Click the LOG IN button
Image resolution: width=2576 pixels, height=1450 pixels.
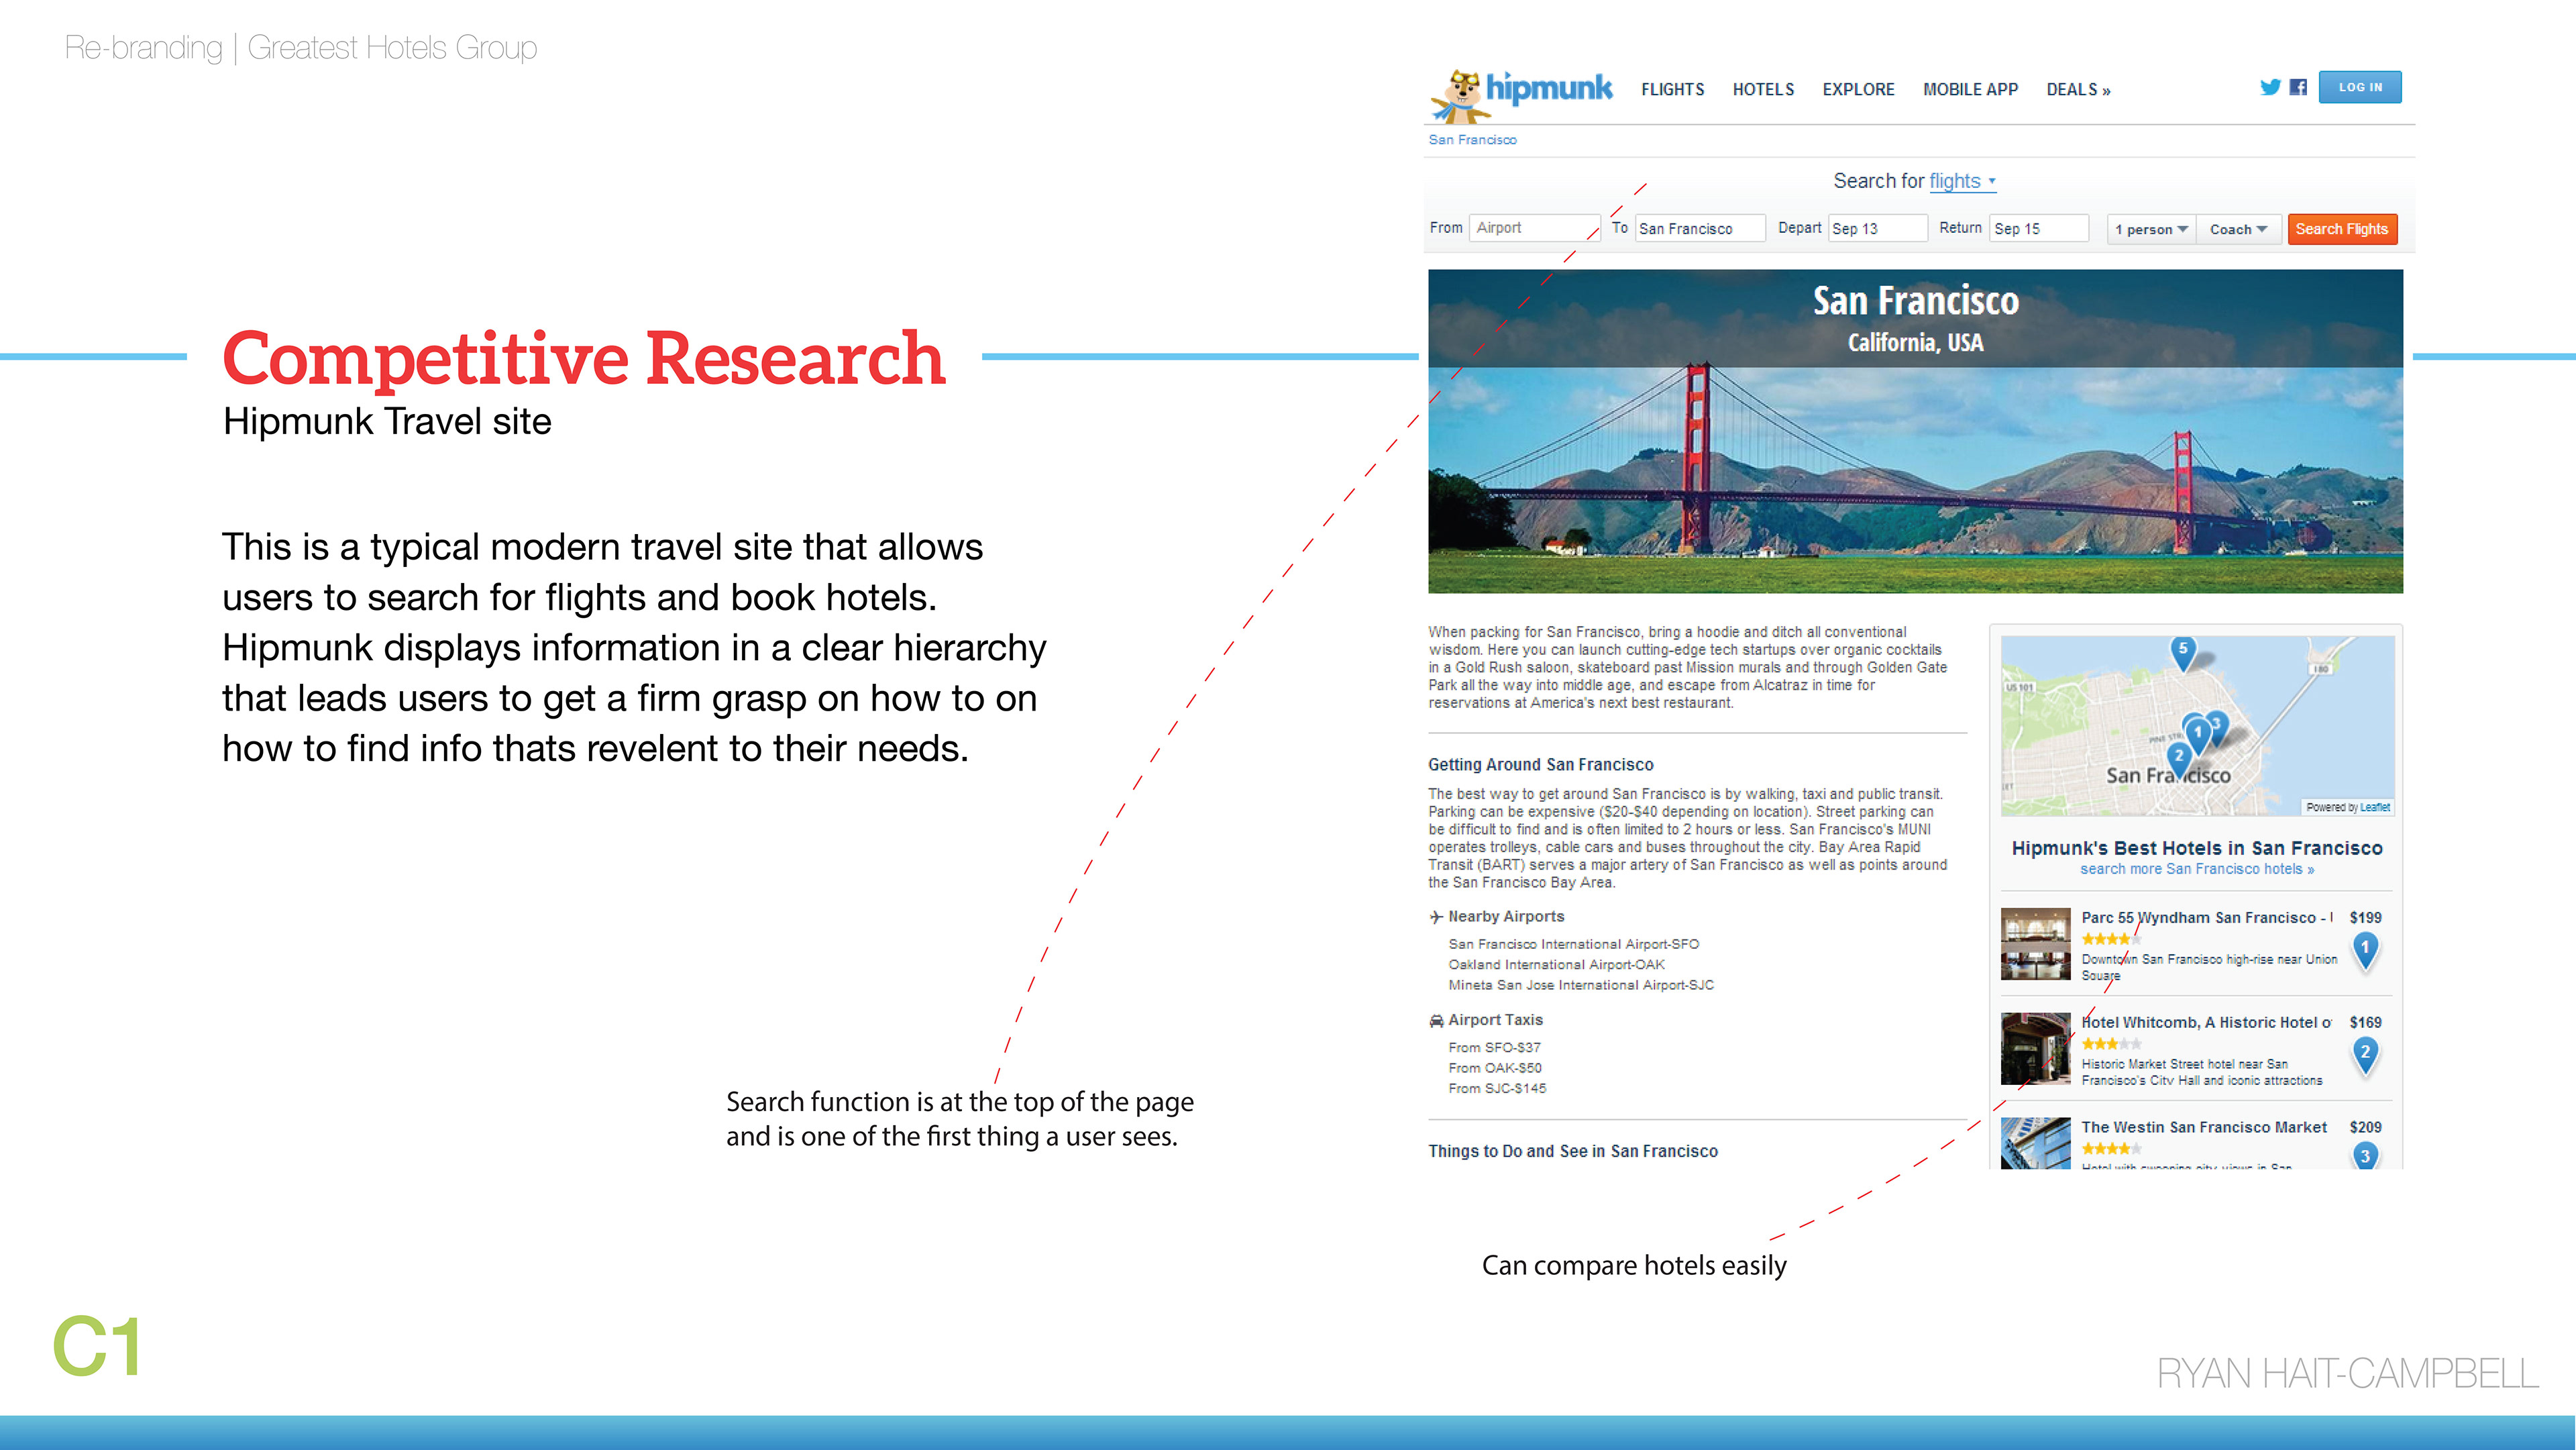tap(2359, 87)
